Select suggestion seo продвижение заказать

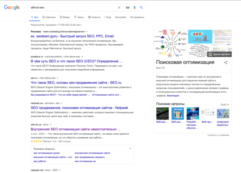click(x=90, y=157)
